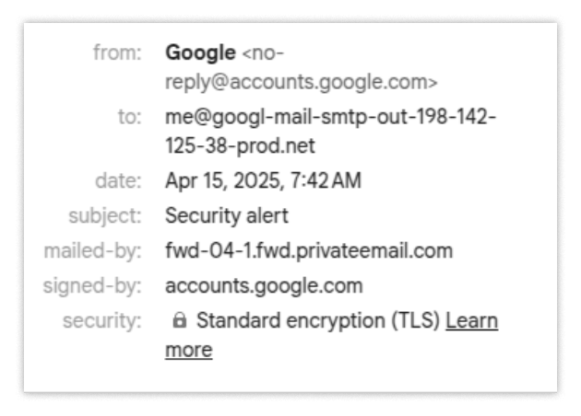This screenshot has width=581, height=416.
Task: Click the "signed-by:" field label
Action: (x=94, y=286)
